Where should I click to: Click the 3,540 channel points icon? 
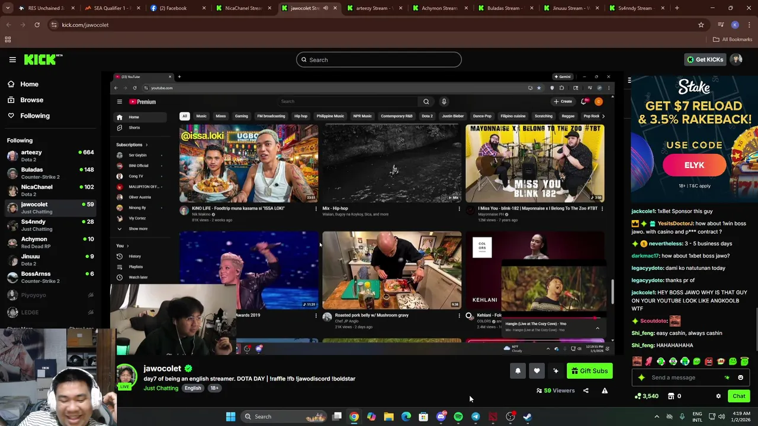(x=646, y=396)
